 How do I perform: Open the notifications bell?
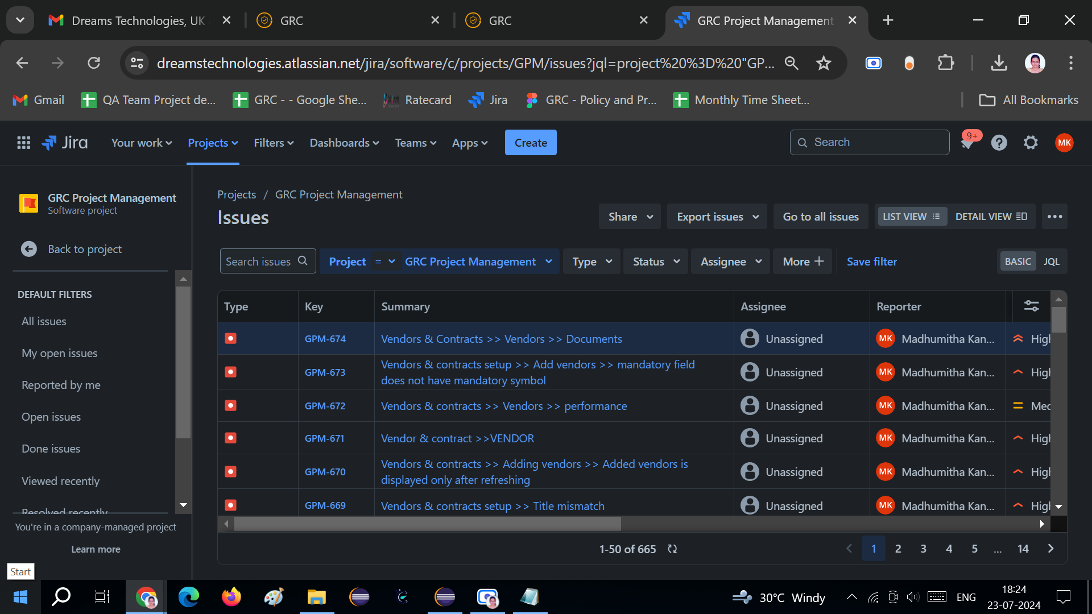tap(967, 143)
